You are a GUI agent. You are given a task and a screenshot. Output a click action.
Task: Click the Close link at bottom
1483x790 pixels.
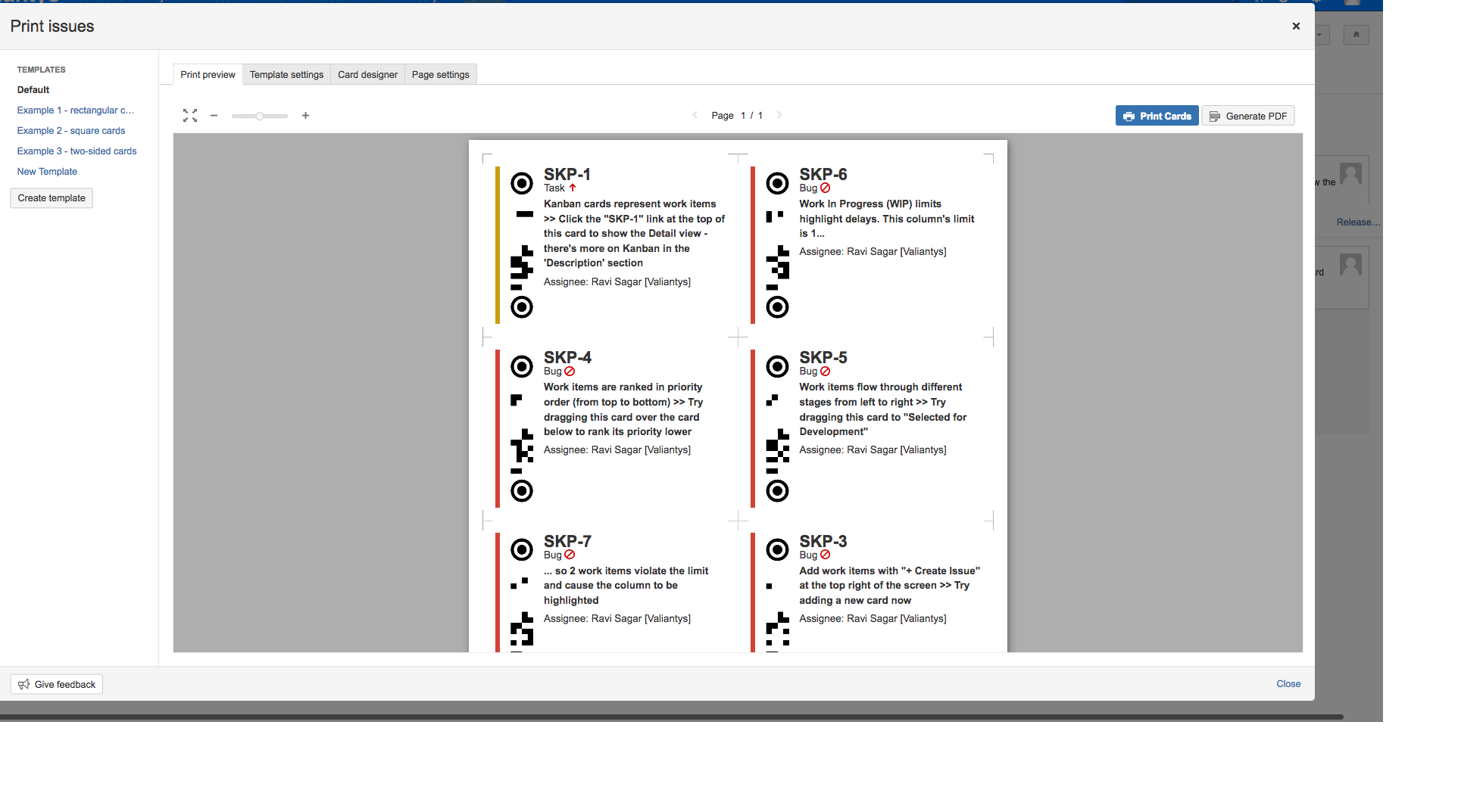coord(1288,683)
